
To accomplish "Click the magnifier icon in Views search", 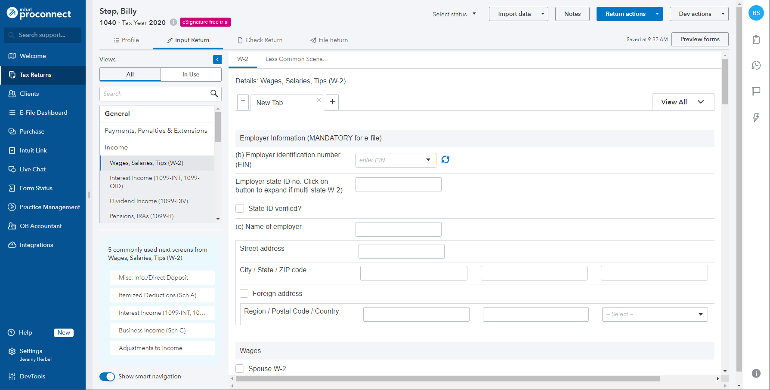I will (214, 93).
